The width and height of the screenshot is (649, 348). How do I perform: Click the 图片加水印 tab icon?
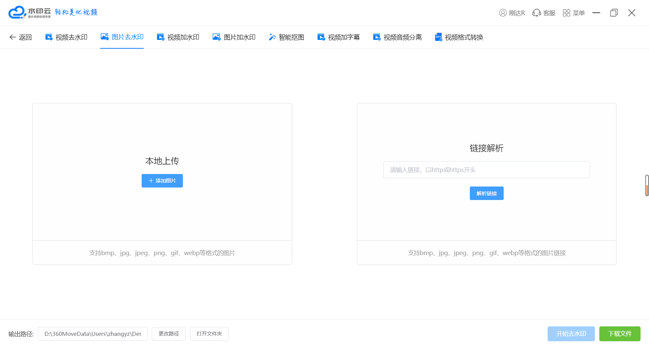pyautogui.click(x=217, y=37)
